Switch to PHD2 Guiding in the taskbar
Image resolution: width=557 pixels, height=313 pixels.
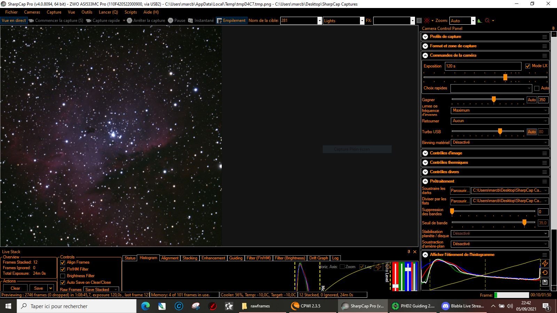413,306
